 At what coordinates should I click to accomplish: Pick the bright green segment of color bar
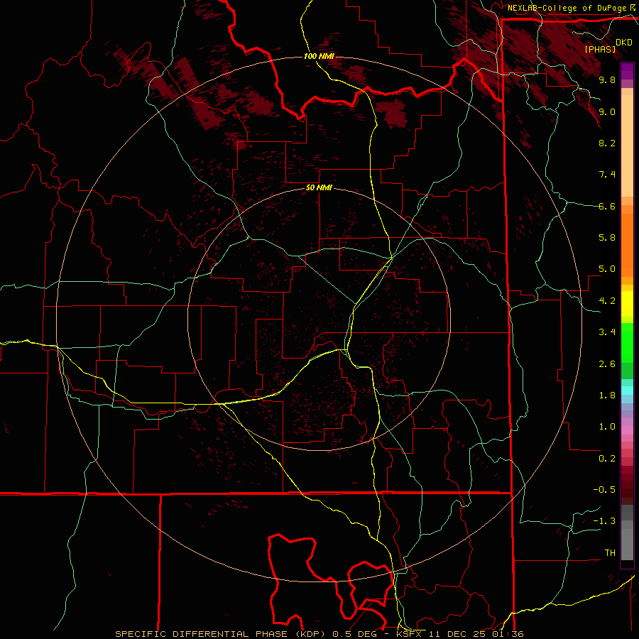point(627,342)
